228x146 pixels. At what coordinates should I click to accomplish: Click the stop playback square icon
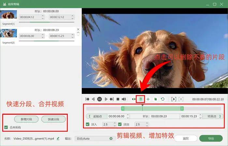118,99
